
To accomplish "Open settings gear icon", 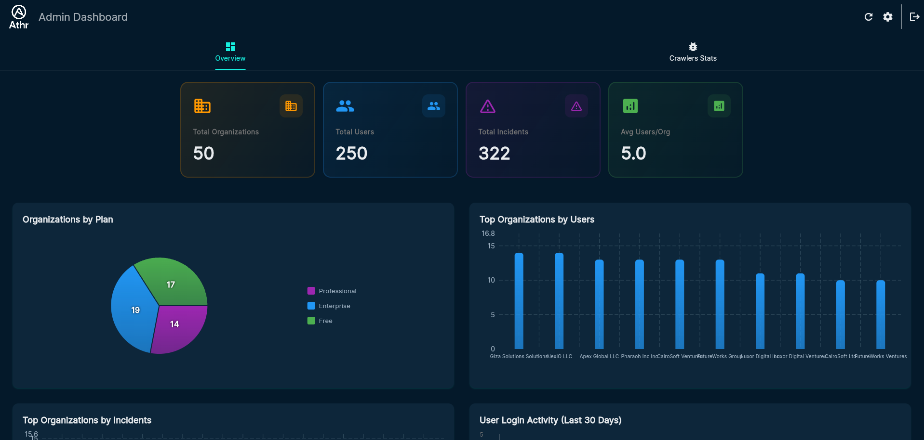I will (x=888, y=17).
